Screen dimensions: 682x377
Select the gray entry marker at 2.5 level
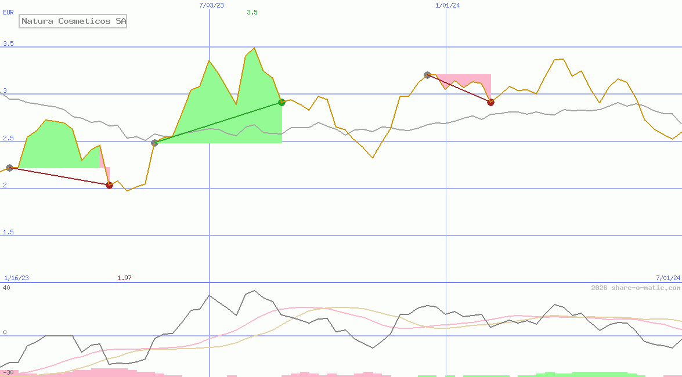[154, 143]
